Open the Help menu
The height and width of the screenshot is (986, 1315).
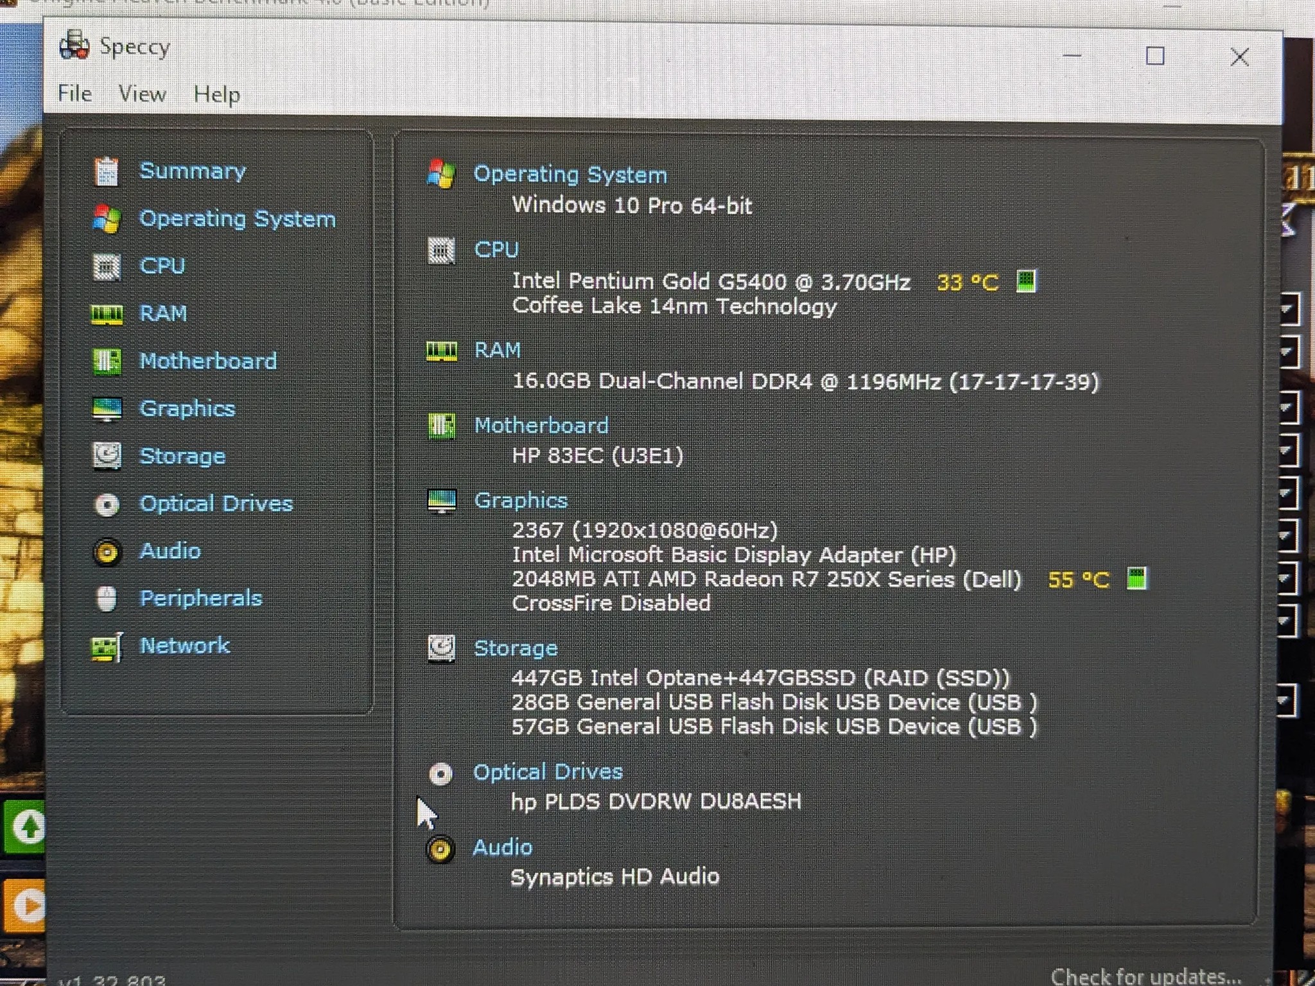click(216, 93)
